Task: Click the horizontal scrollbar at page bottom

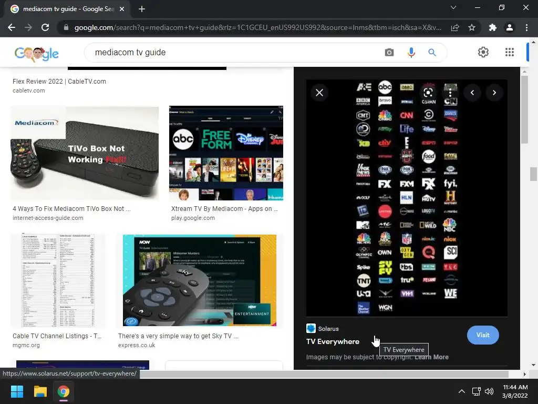Action: pos(324,374)
